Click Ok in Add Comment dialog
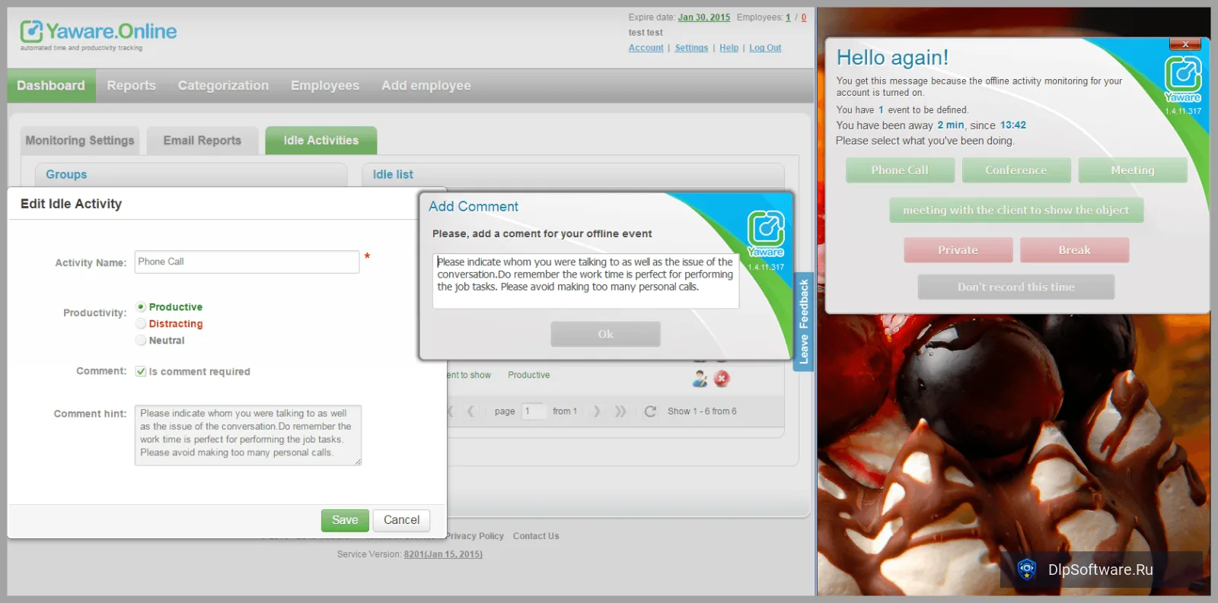The width and height of the screenshot is (1218, 603). tap(605, 334)
